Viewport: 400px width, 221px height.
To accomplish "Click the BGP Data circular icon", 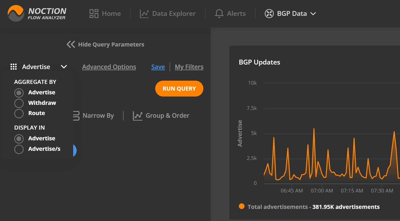I will click(x=269, y=13).
